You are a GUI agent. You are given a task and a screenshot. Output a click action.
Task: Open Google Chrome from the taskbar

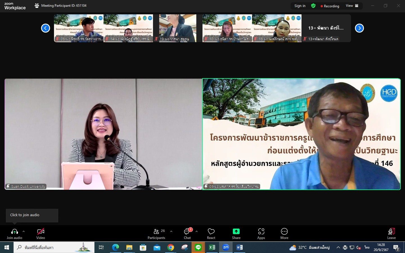(171, 247)
